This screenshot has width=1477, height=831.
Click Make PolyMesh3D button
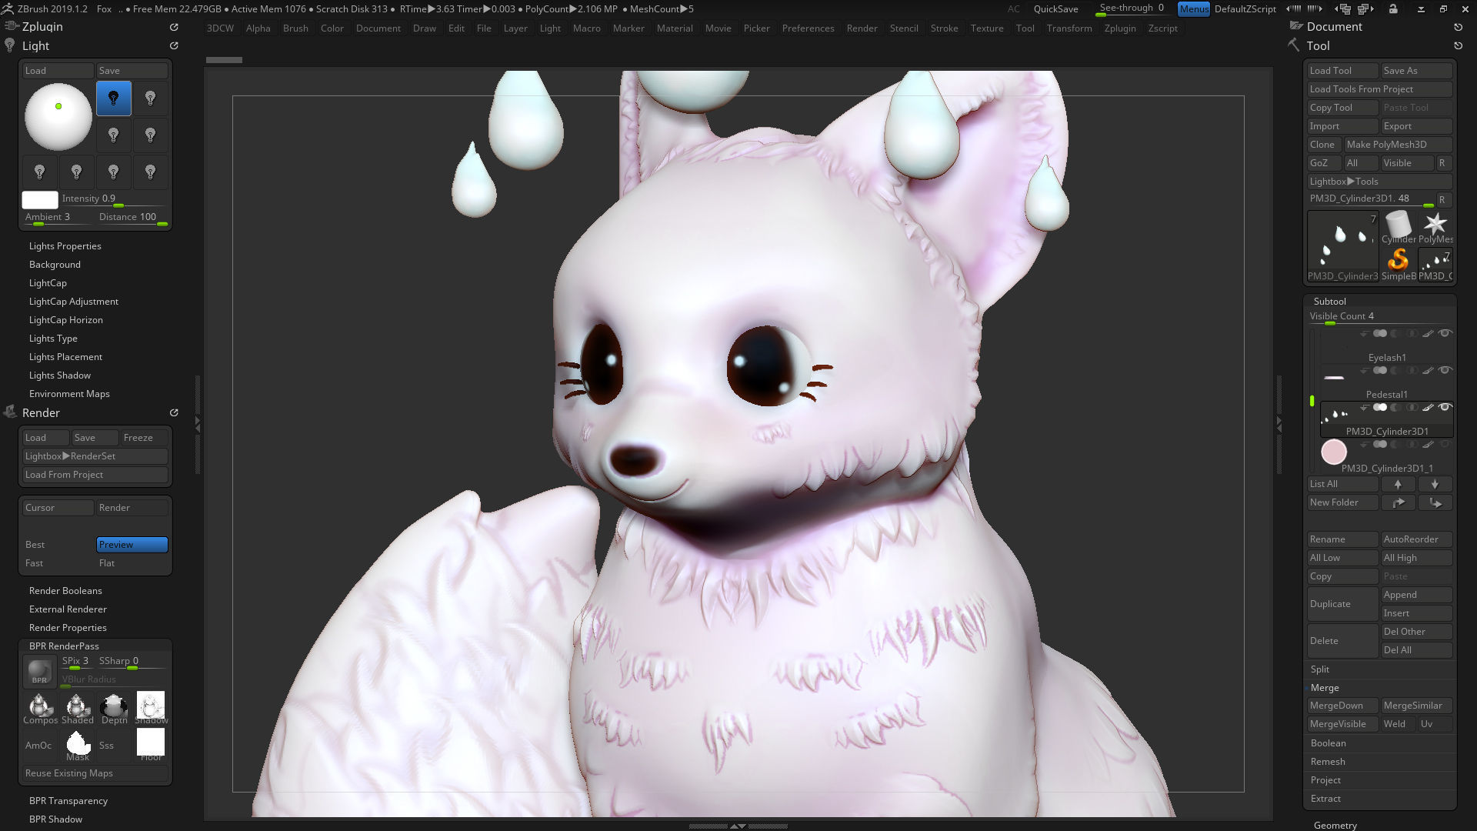pos(1398,145)
